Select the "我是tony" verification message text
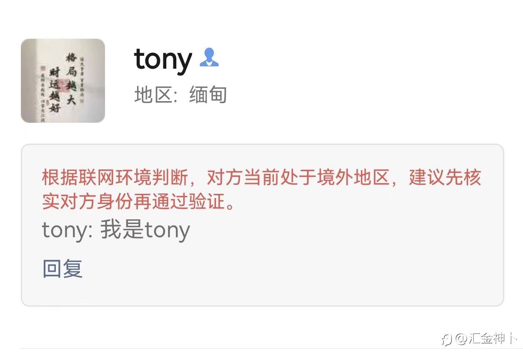Screen dimensions: 523x360 (x=145, y=230)
